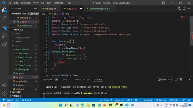Split the terminal panel
The width and height of the screenshot is (193, 108).
click(x=176, y=79)
